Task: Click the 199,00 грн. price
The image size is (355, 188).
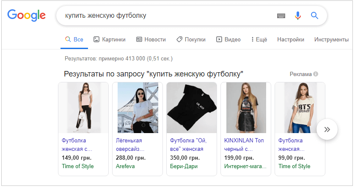Action: pyautogui.click(x=239, y=158)
